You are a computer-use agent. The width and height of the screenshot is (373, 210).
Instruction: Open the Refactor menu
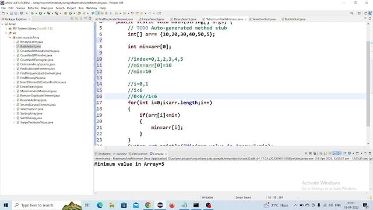click(33, 8)
